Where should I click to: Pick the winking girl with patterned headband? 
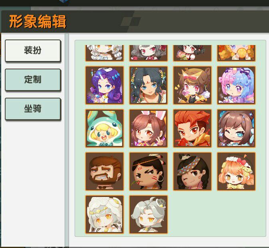192,171
